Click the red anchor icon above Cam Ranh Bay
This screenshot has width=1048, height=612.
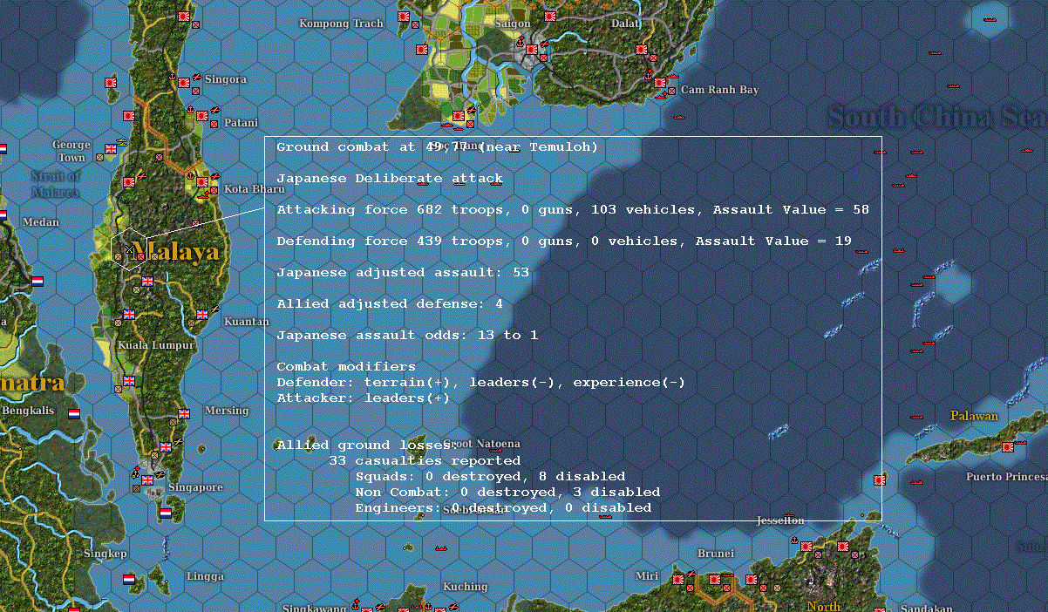648,75
